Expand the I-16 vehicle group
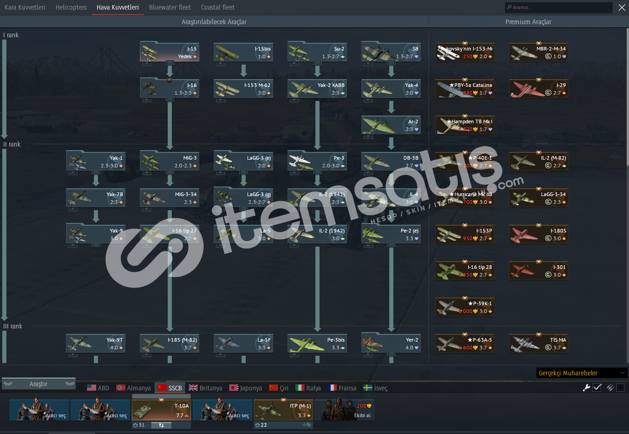 [x=170, y=100]
